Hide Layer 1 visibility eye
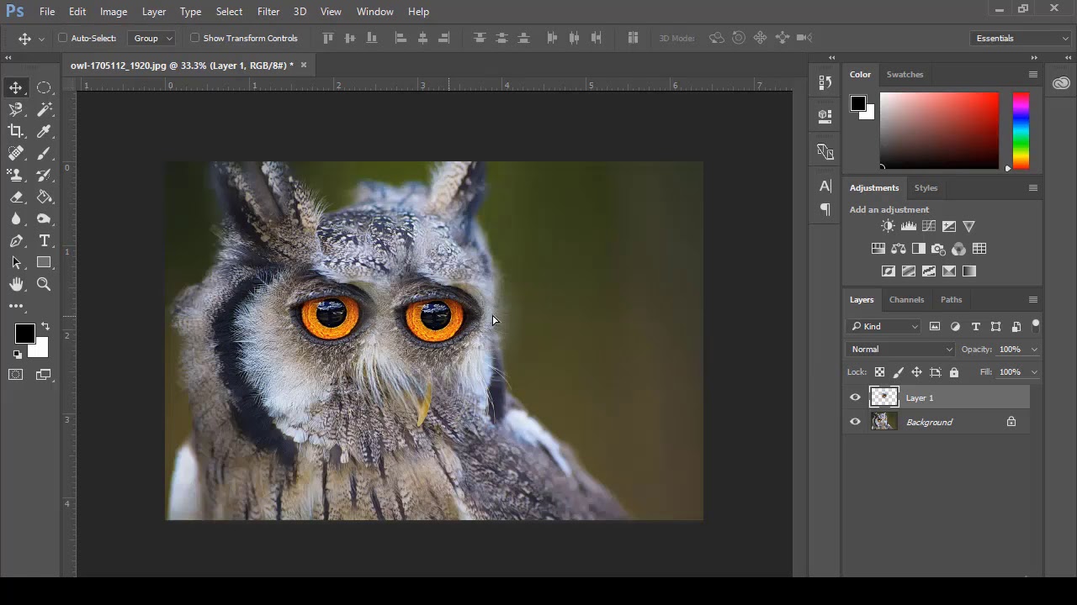 pos(855,397)
